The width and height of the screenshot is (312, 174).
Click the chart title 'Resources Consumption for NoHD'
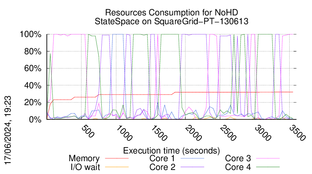[171, 12]
